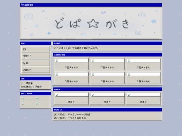Click the GALLERY section heading
Image resolution: width=182 pixels, height=136 pixels.
point(57,43)
